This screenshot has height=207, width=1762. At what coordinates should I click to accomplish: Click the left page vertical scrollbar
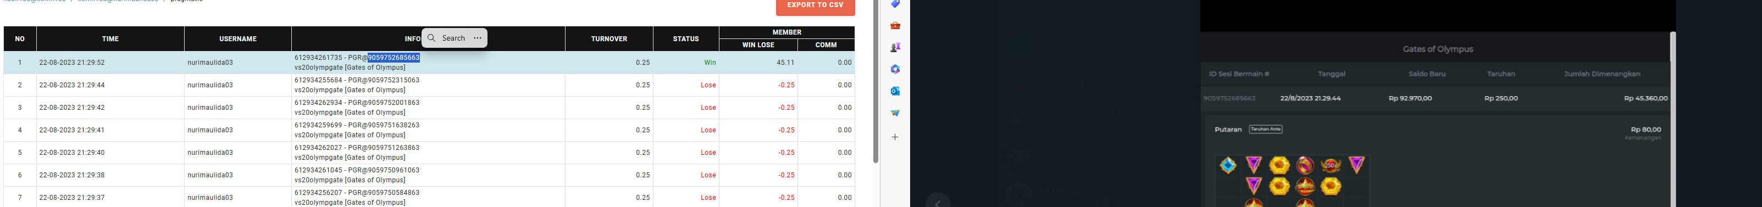(x=876, y=81)
